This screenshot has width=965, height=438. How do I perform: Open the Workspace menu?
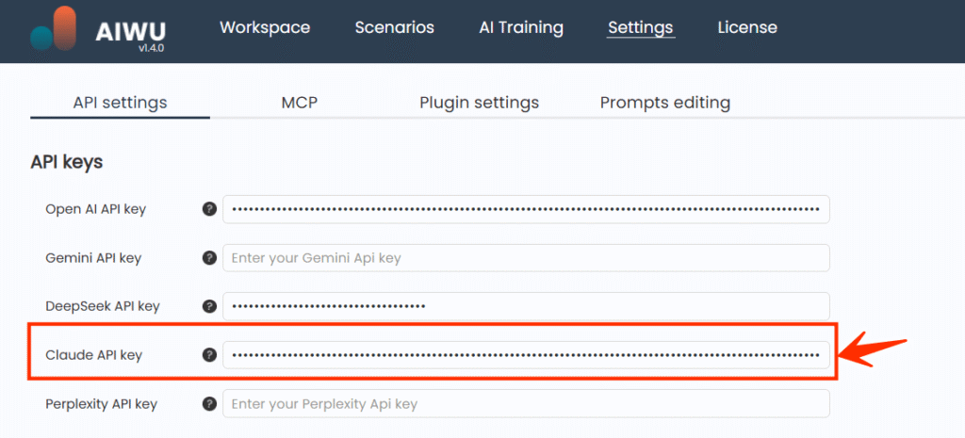[265, 27]
